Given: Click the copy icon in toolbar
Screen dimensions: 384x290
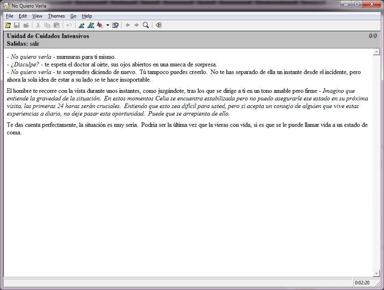Looking at the screenshot, I should coord(47,25).
